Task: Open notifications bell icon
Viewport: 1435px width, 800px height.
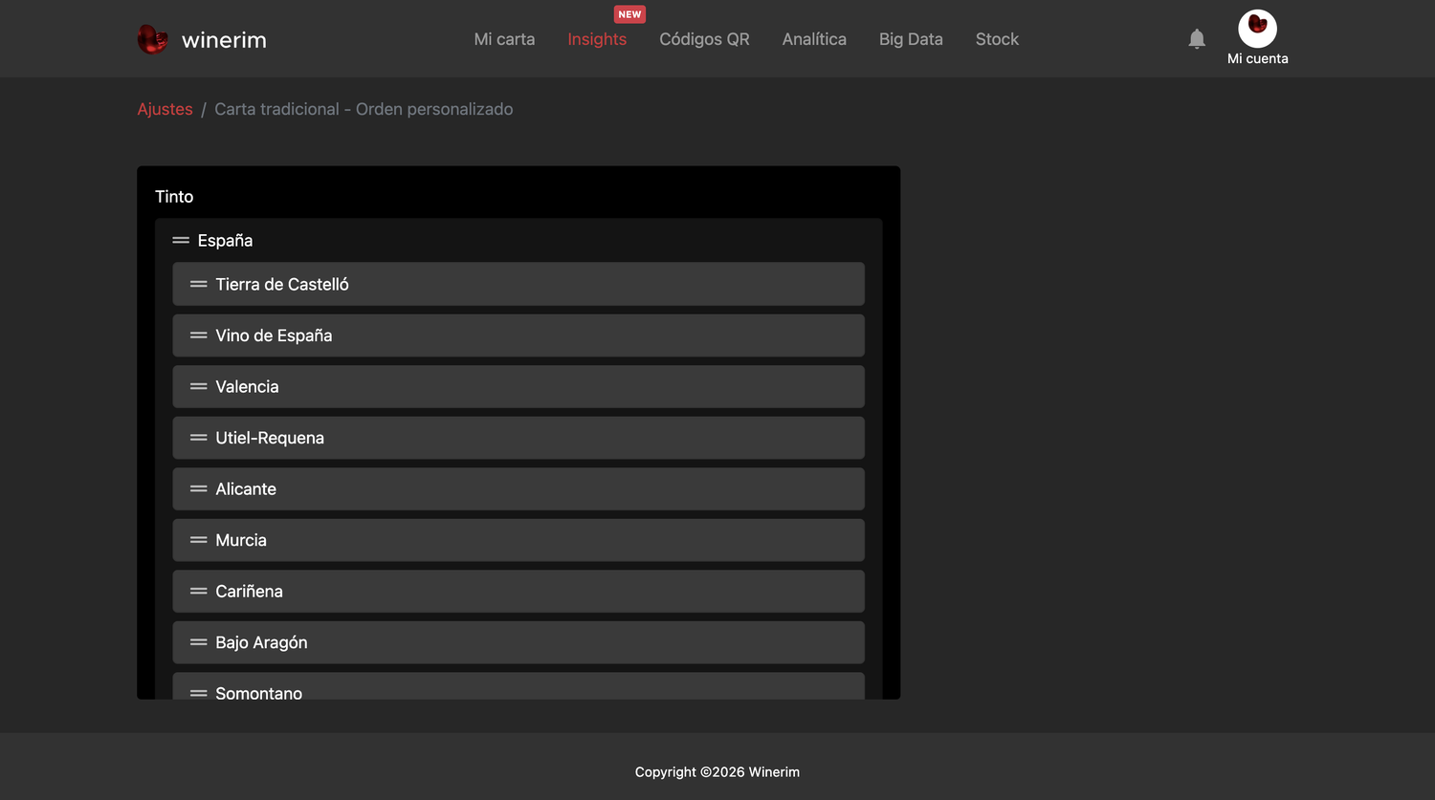Action: pyautogui.click(x=1197, y=39)
